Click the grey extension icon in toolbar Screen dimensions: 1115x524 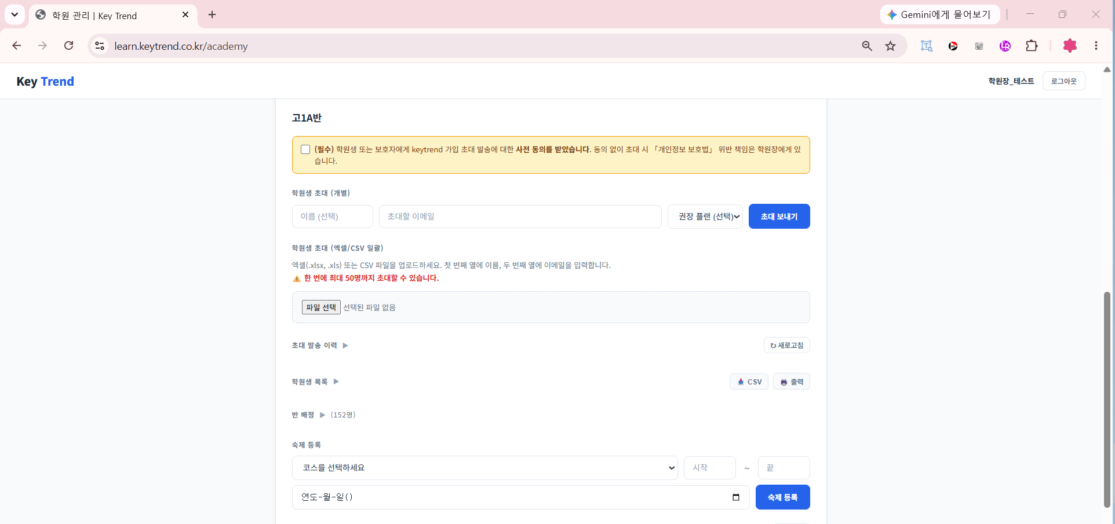(x=979, y=46)
